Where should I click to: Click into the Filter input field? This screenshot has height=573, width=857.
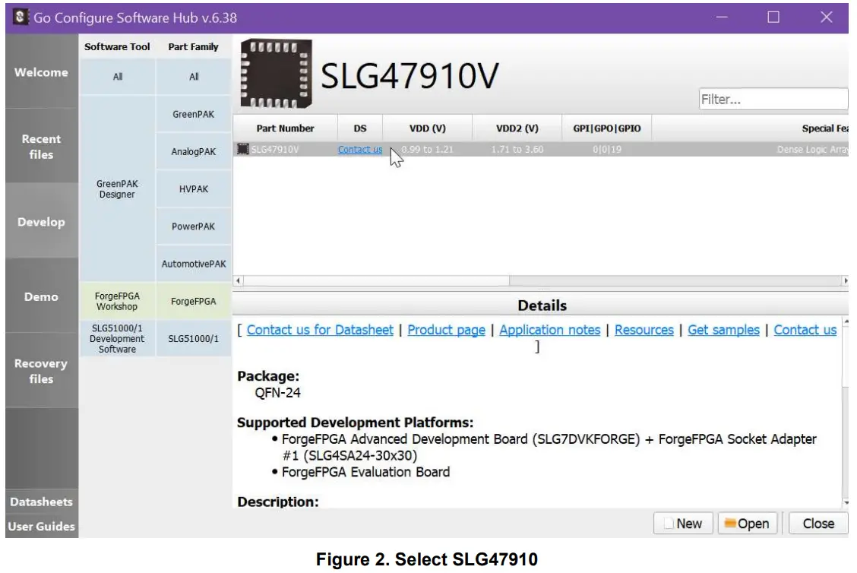click(773, 100)
